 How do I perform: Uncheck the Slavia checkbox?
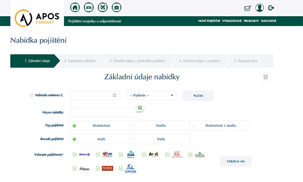(x=98, y=168)
